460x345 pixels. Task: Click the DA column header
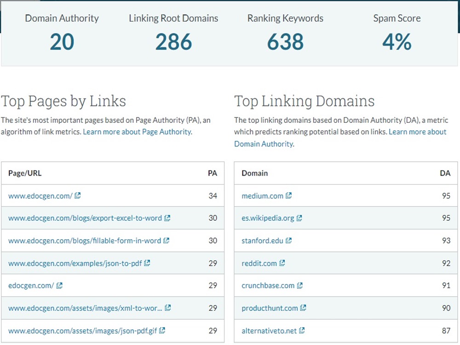[445, 173]
